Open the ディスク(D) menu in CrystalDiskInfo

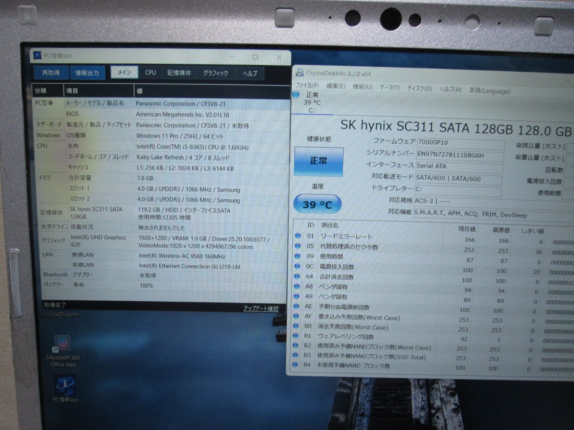[419, 89]
